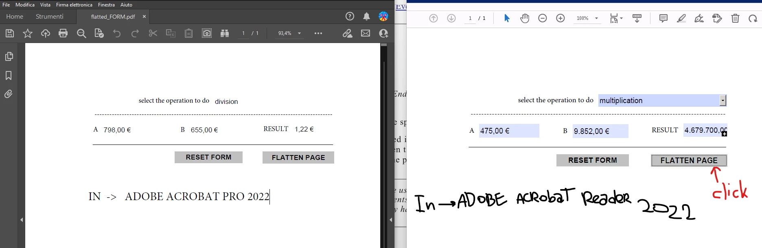This screenshot has height=248, width=762.
Task: Open the Help question mark icon
Action: tap(350, 16)
